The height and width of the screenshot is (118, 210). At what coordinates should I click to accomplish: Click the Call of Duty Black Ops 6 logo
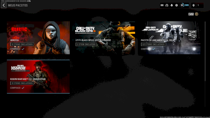click(85, 30)
